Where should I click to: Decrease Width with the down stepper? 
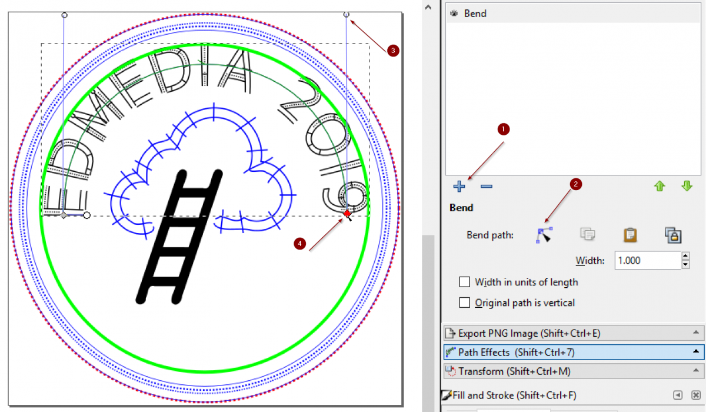pos(685,265)
